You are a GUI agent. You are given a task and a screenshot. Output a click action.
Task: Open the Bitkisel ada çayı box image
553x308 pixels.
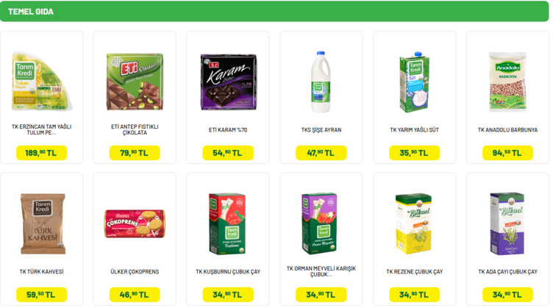click(x=507, y=223)
